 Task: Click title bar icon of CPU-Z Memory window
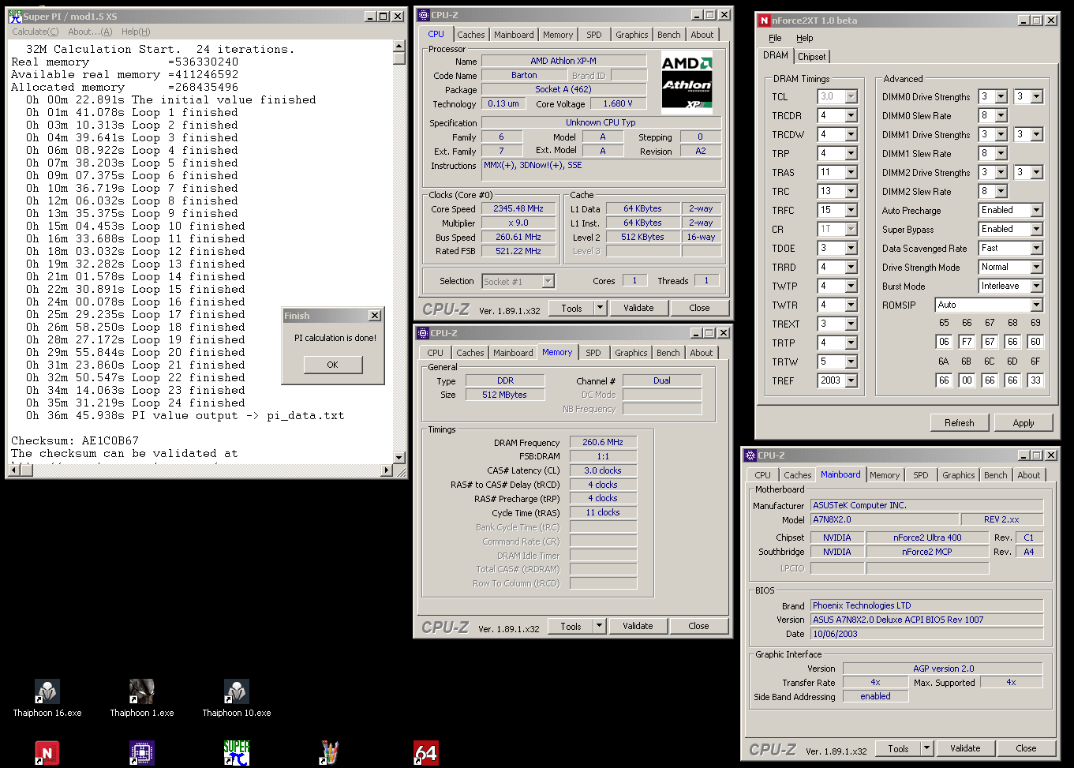423,333
